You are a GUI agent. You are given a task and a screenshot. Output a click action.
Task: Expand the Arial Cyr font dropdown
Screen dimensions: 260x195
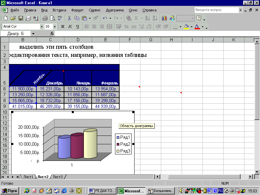point(42,27)
